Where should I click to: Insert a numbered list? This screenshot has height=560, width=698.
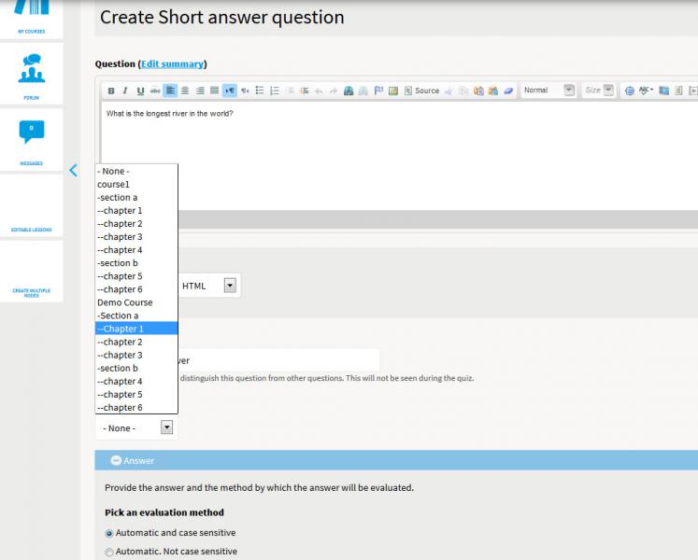[275, 91]
